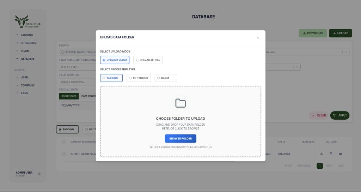Image resolution: width=361 pixels, height=192 pixels.
Task: Click ADMIN USER name in sidebar
Action: [x=24, y=172]
